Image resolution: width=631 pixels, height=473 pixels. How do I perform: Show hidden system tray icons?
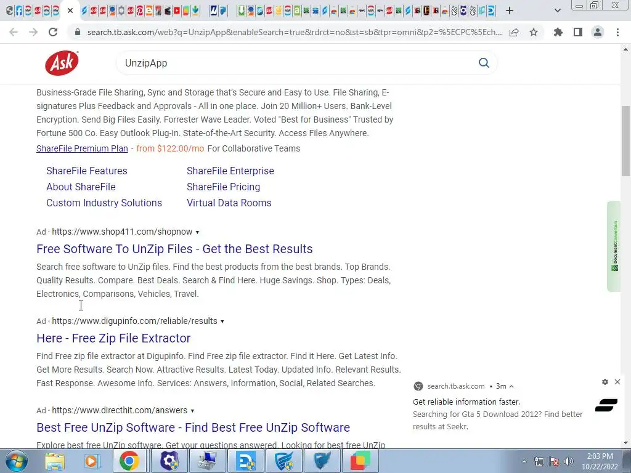pyautogui.click(x=524, y=461)
